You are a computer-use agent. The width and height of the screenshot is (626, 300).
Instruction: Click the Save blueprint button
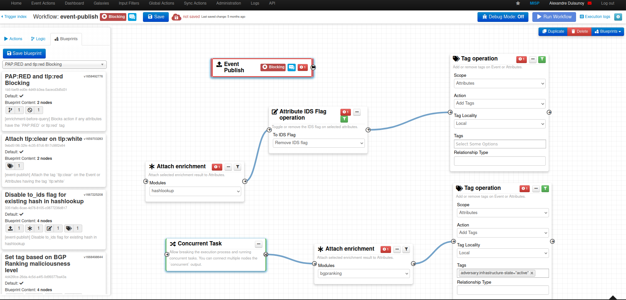click(24, 53)
